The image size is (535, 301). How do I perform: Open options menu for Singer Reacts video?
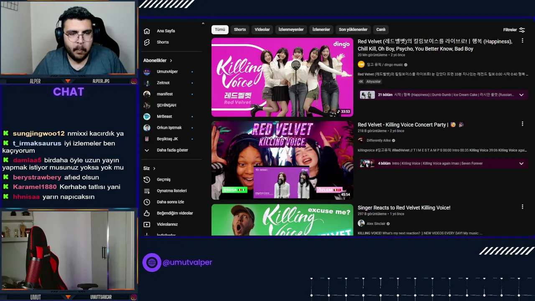(522, 207)
